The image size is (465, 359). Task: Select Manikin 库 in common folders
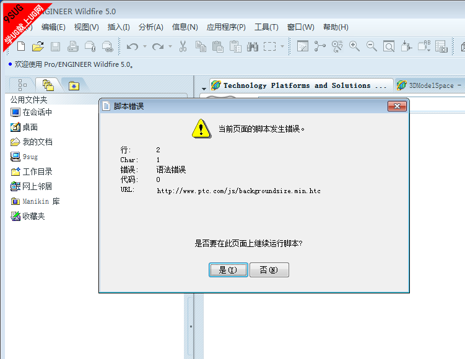point(35,201)
